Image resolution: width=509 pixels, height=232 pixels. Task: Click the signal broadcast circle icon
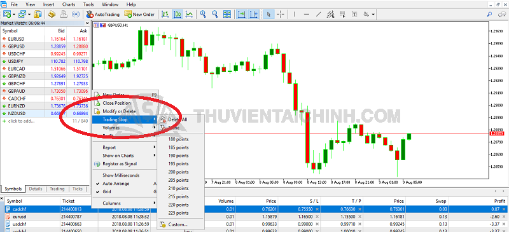pyautogui.click(x=75, y=14)
